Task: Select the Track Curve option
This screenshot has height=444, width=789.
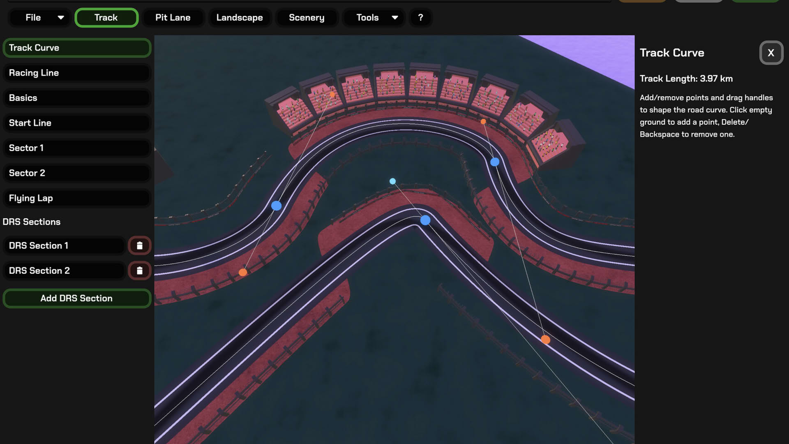Action: 77,48
